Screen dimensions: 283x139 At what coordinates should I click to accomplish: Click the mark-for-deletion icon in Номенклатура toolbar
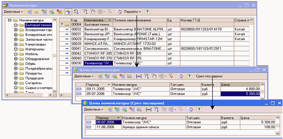(59, 12)
